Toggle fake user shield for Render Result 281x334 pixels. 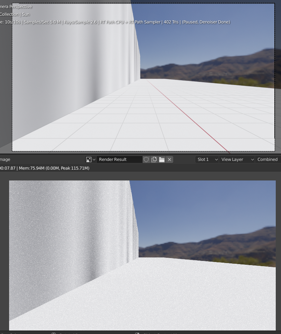pos(146,159)
